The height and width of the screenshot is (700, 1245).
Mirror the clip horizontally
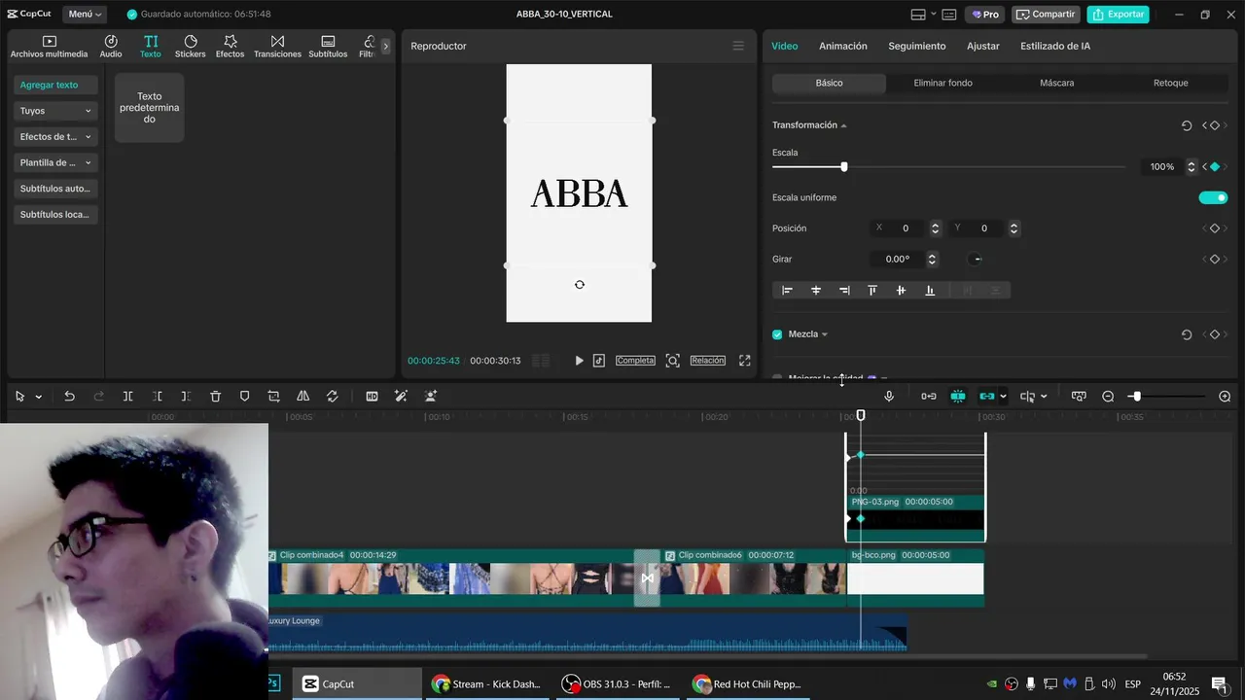pos(303,397)
